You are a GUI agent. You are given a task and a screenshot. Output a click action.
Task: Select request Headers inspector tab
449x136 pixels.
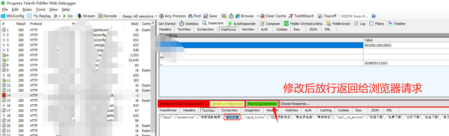pos(165,29)
